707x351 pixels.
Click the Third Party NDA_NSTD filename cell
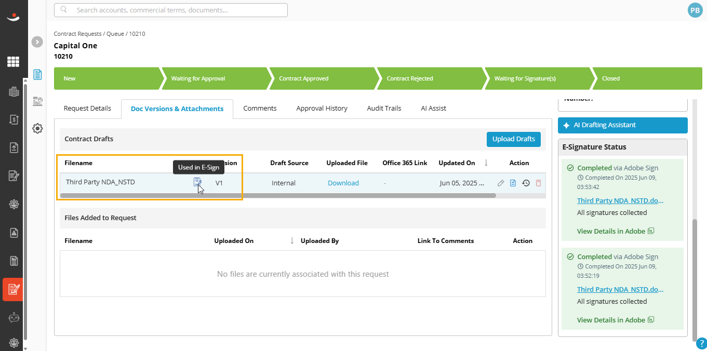[100, 182]
